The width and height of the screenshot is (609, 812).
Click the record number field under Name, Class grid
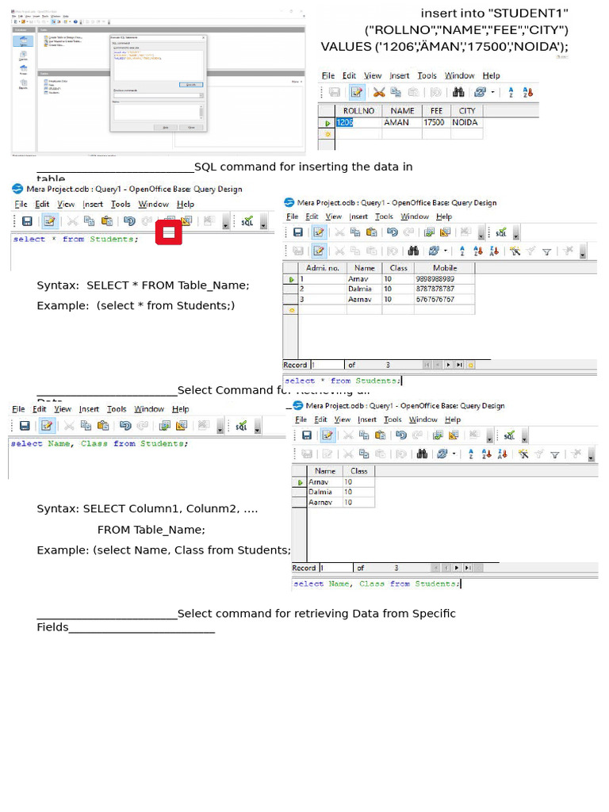tap(335, 568)
